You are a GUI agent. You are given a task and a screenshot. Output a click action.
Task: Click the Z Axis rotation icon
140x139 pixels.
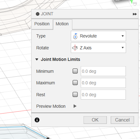[75, 48]
